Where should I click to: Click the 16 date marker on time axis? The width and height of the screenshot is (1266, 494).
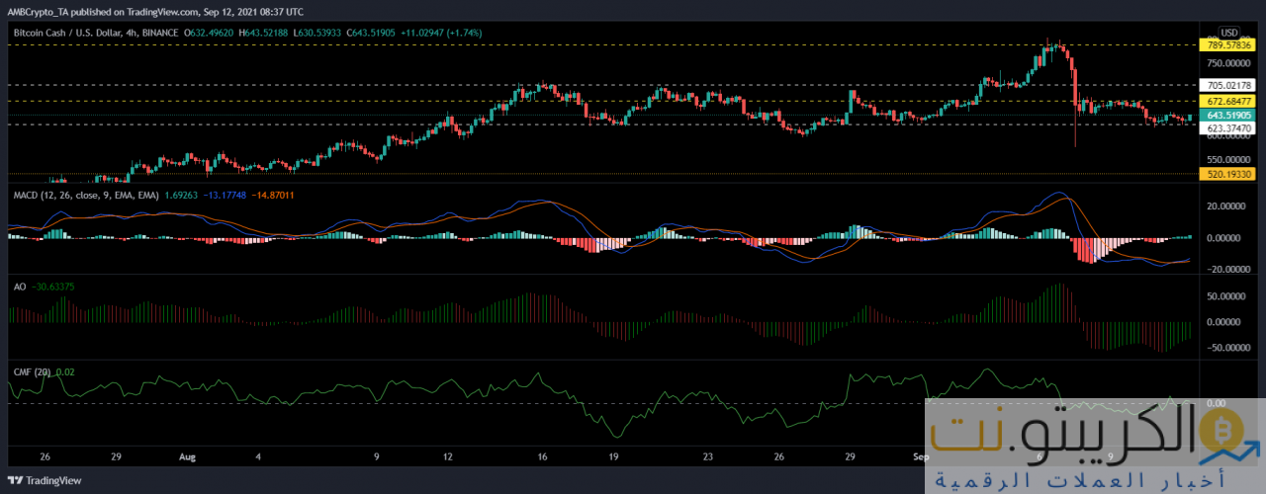(x=542, y=458)
